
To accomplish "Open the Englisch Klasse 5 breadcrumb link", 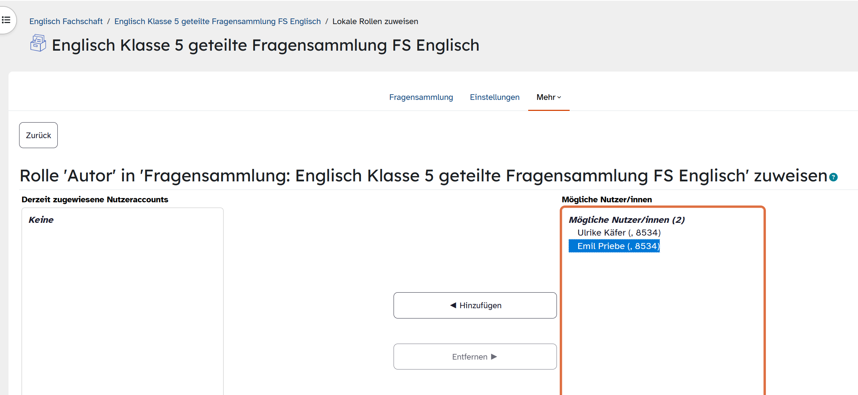I will (217, 21).
